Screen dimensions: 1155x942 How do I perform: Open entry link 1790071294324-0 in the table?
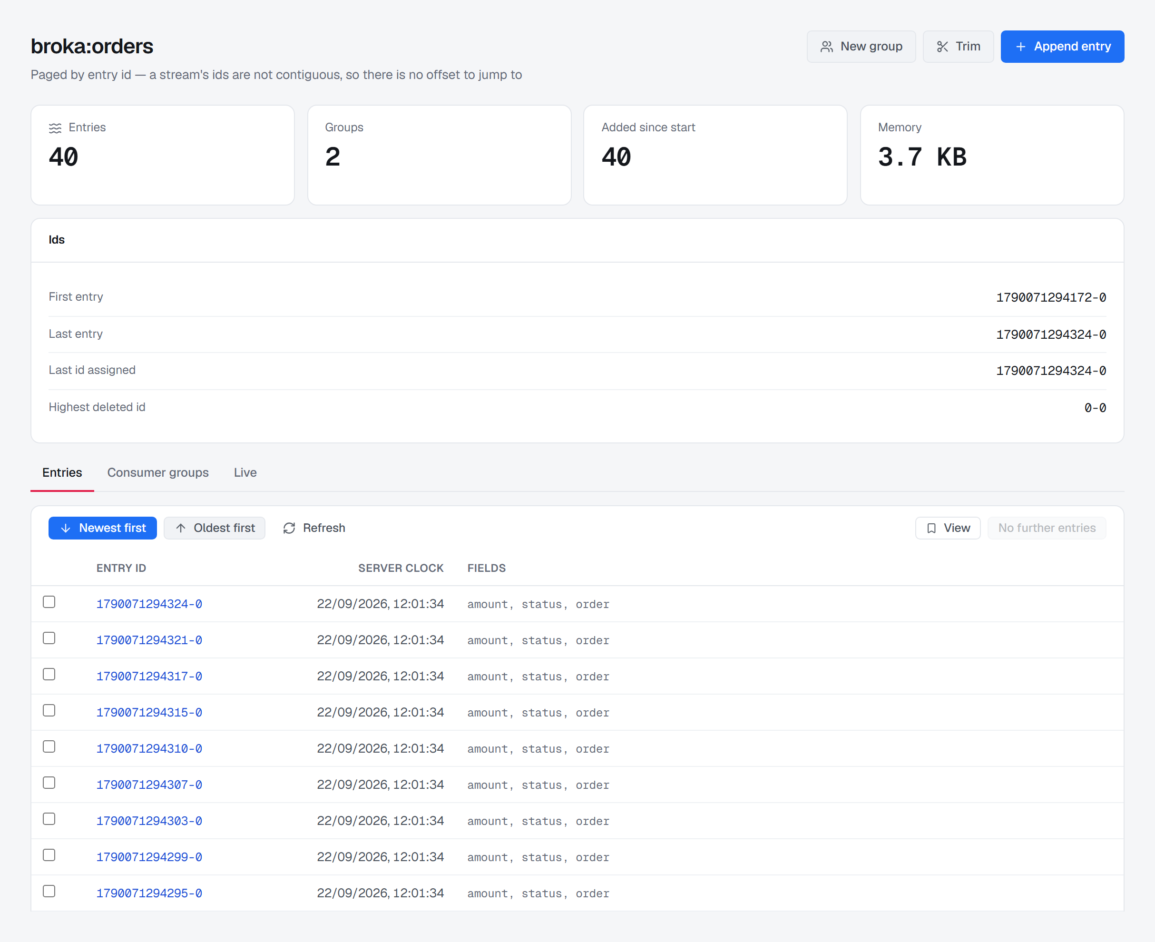click(x=149, y=604)
